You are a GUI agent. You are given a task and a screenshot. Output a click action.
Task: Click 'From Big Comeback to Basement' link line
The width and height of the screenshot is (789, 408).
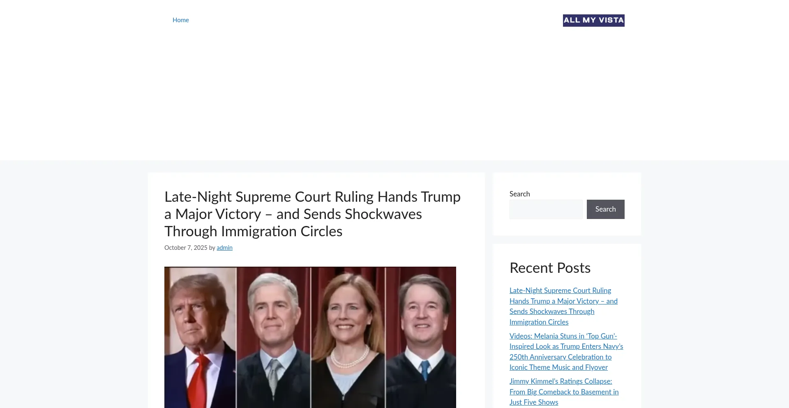coord(564,392)
